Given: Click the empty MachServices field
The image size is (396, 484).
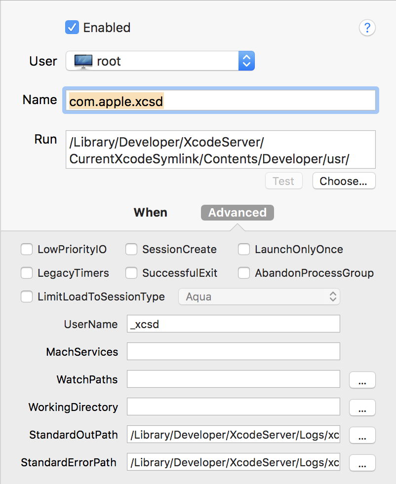Looking at the screenshot, I should point(233,352).
